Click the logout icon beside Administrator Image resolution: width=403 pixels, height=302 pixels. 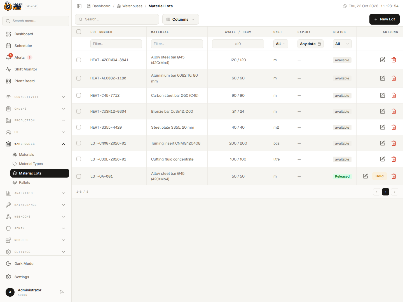[62, 292]
